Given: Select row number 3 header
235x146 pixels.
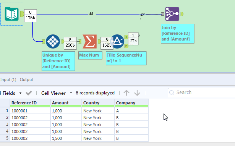Looking at the screenshot, I should click(5, 125).
